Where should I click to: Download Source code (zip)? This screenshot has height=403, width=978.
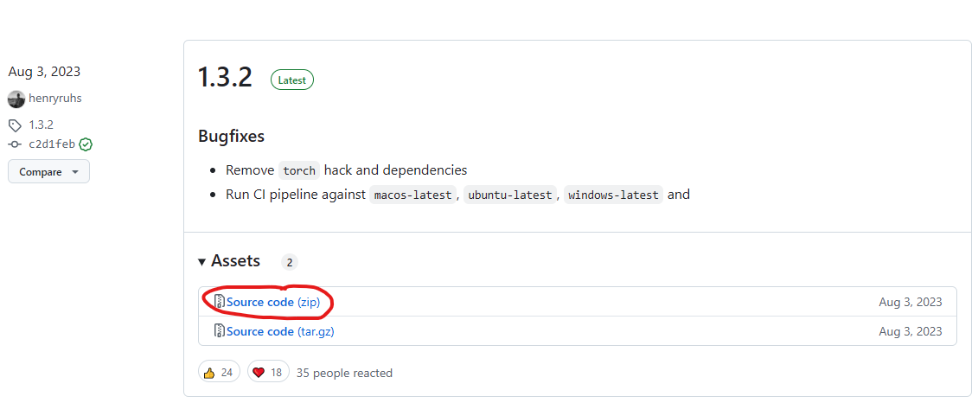coord(272,302)
